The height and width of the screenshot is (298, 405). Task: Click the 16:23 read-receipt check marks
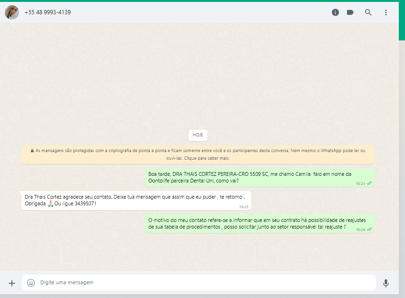pos(369,183)
